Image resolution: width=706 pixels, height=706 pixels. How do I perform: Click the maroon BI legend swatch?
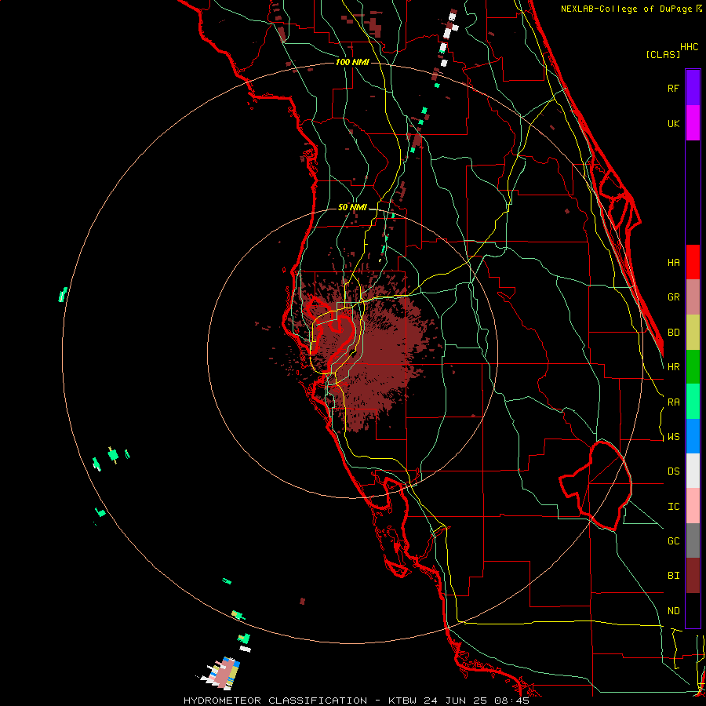pyautogui.click(x=693, y=576)
